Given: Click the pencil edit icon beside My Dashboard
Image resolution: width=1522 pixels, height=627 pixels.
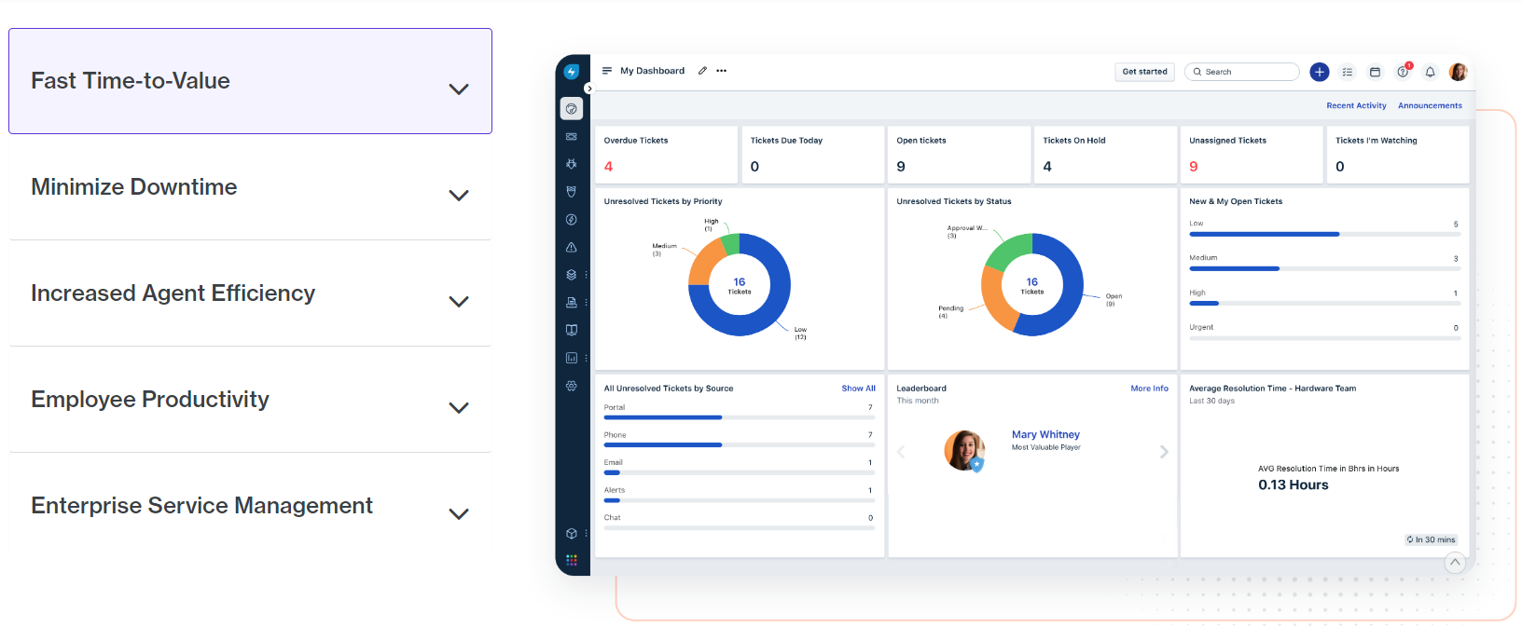Looking at the screenshot, I should click(x=703, y=71).
